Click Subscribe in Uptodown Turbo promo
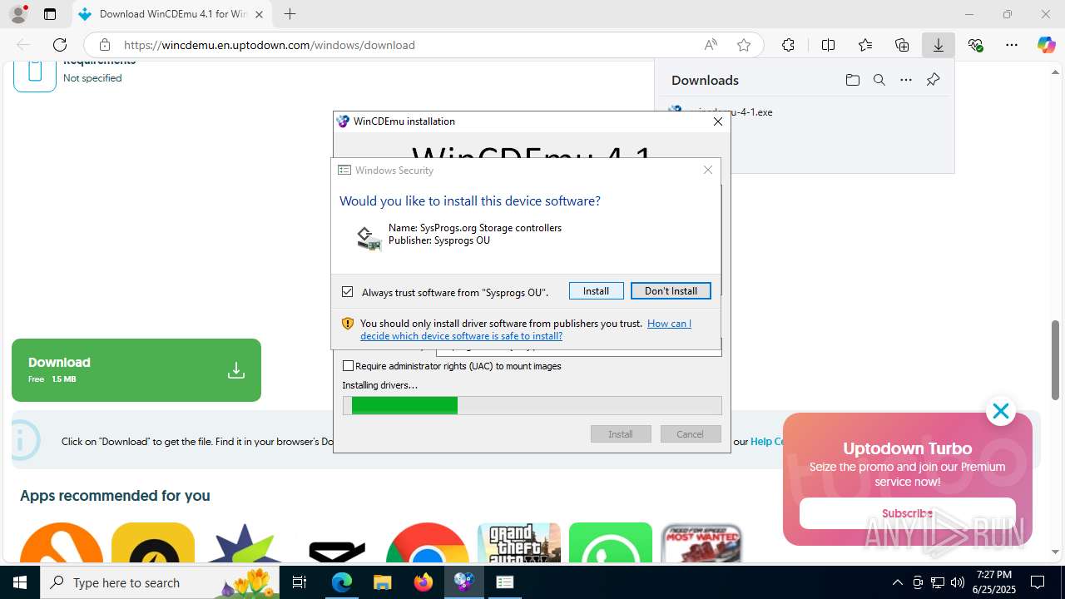 point(908,513)
